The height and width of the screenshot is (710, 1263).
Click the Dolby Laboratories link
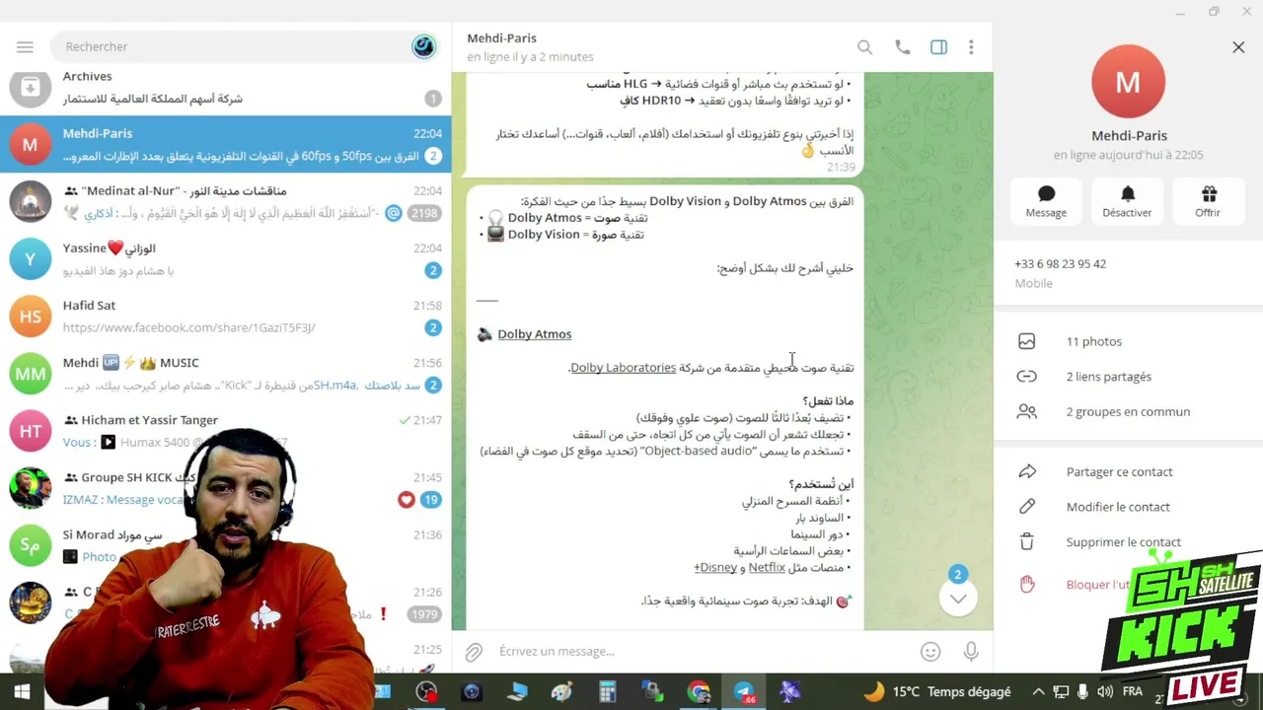tap(623, 368)
